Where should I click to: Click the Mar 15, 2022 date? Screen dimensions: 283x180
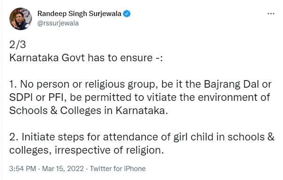click(x=63, y=169)
